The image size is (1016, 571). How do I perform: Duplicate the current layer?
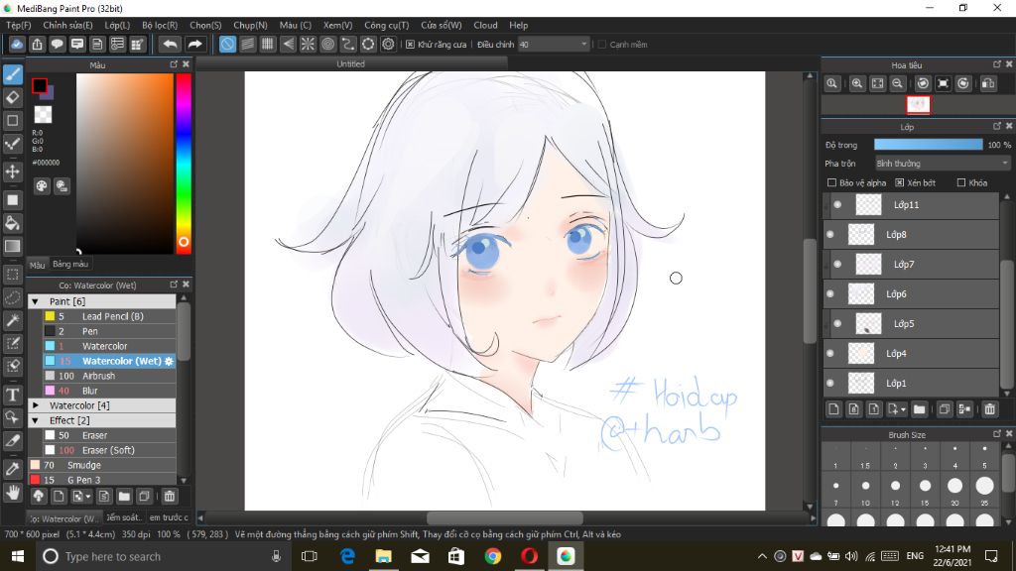pos(945,409)
